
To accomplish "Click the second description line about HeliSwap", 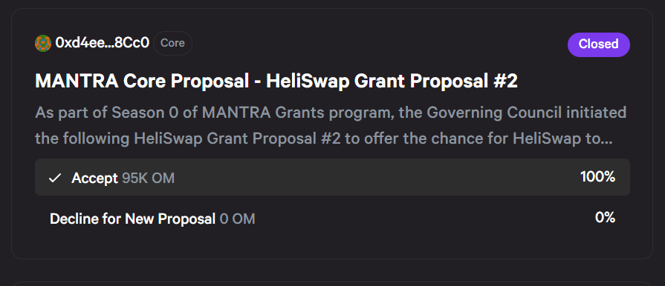I will (324, 139).
